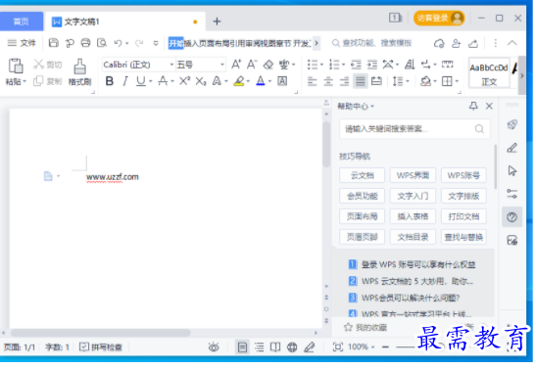Image resolution: width=536 pixels, height=369 pixels.
Task: Click the Save icon in quick toolbar
Action: (53, 43)
